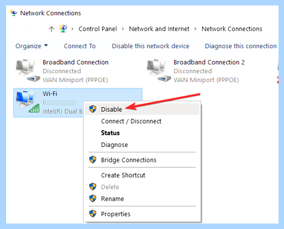Select the Wi-Fi adapter icon
Viewport: 284px width, 229px height.
pos(28,102)
